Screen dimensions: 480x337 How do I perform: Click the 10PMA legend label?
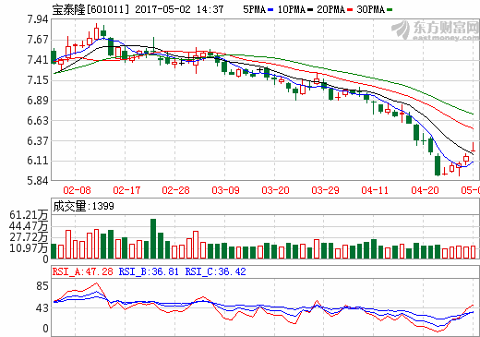292,9
